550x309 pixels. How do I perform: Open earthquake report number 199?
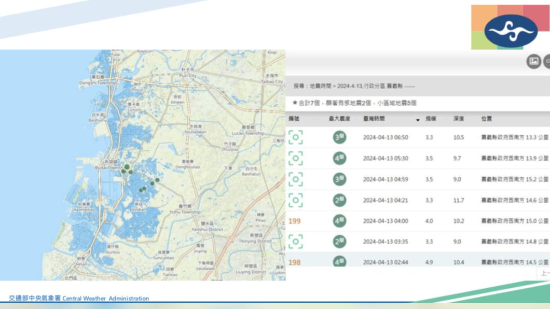294,221
